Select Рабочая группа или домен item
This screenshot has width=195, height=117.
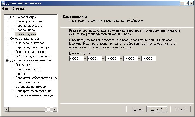point(34,56)
